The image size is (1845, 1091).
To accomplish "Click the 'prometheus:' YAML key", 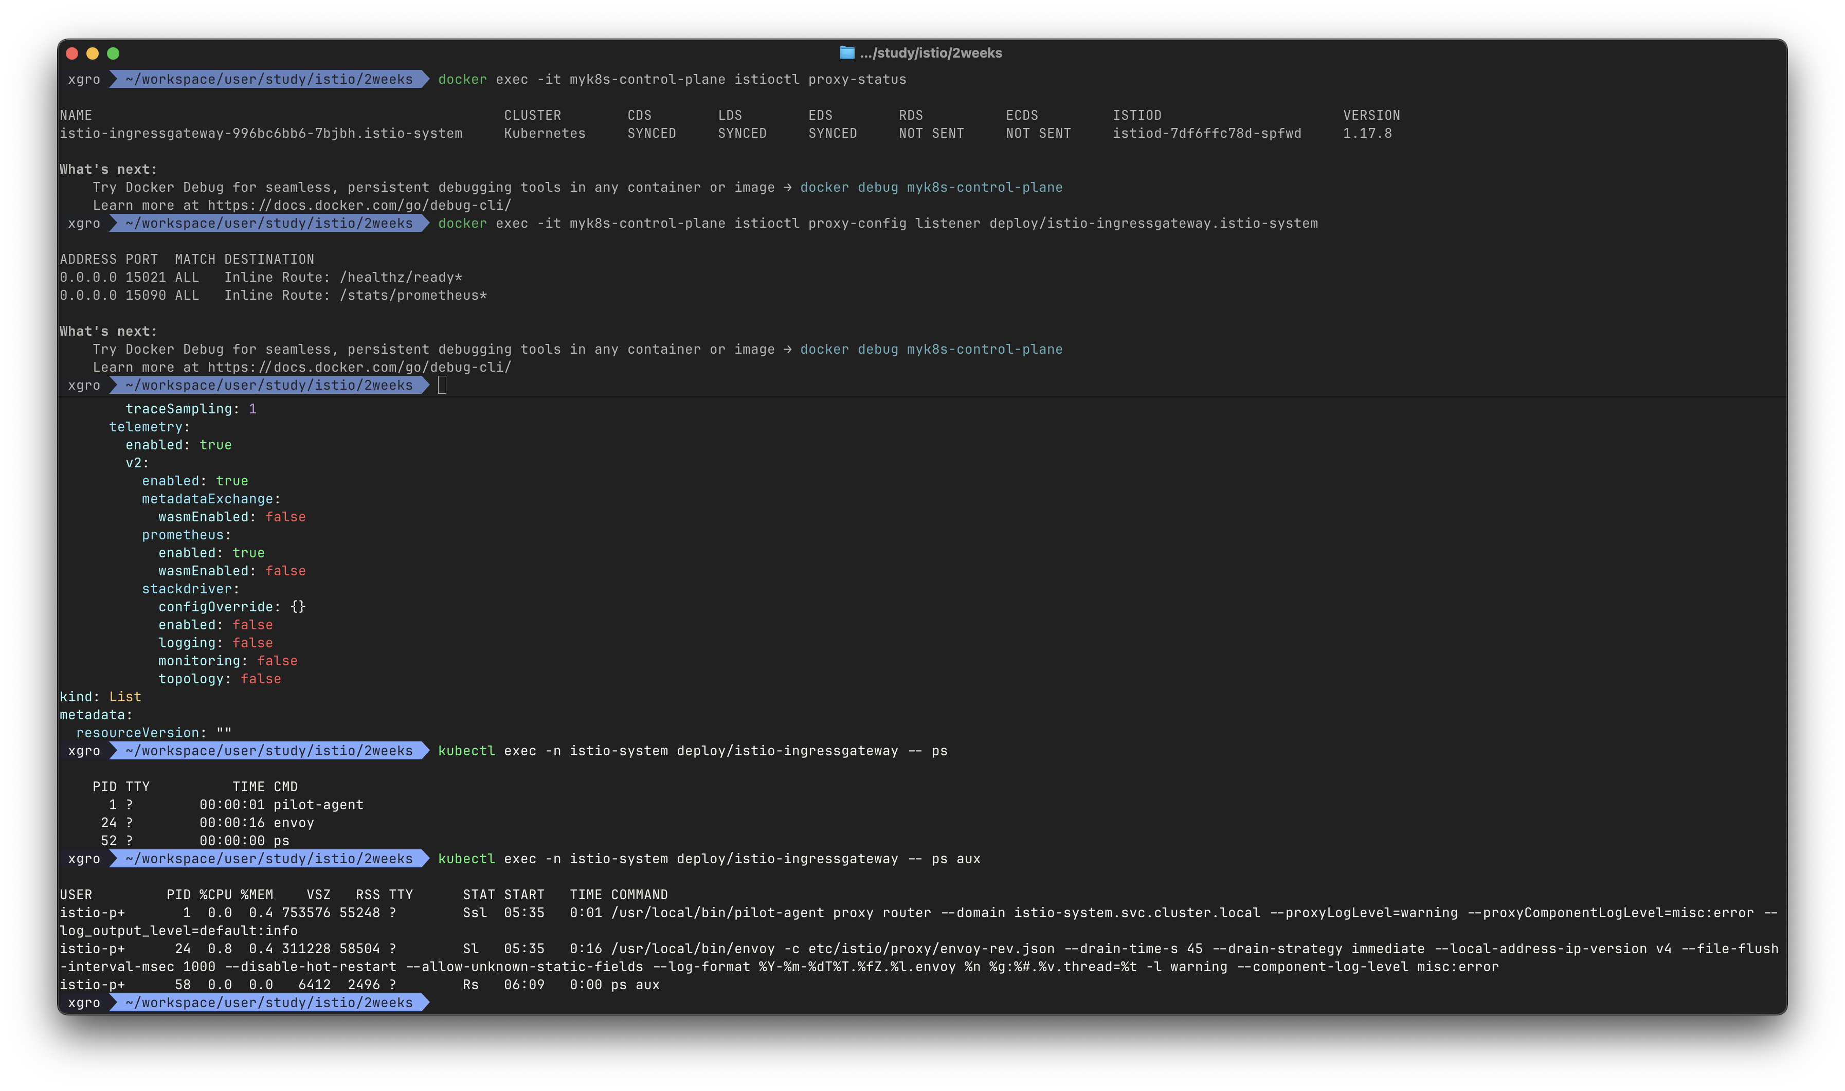I will 187,535.
